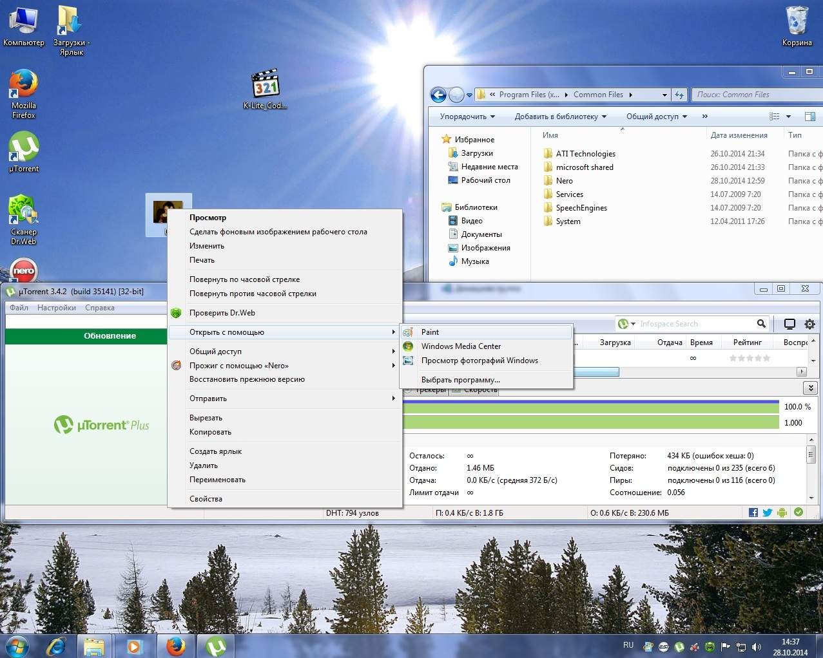Open Internet Explorer from taskbar
Viewport: 823px width, 658px height.
(x=57, y=646)
